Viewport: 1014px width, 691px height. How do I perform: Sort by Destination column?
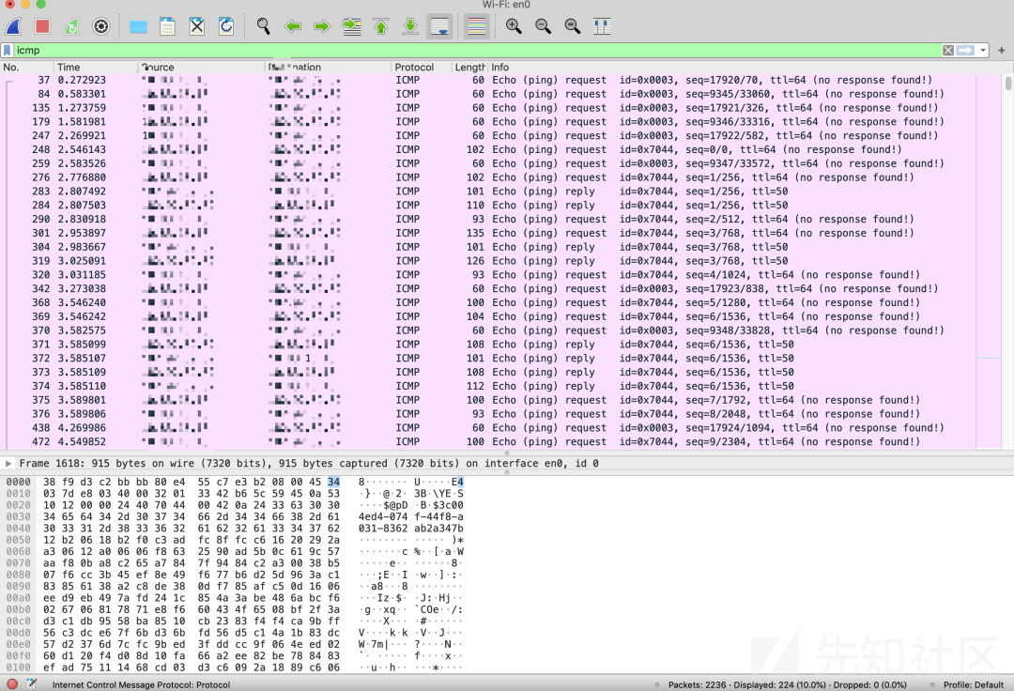click(x=329, y=68)
